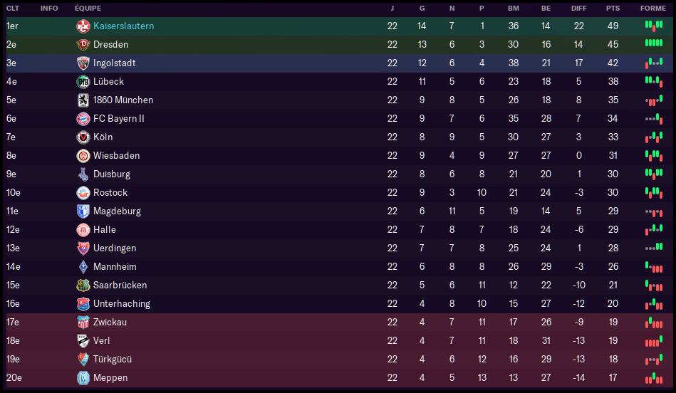
Task: Click the Dresden club badge
Action: (x=83, y=44)
